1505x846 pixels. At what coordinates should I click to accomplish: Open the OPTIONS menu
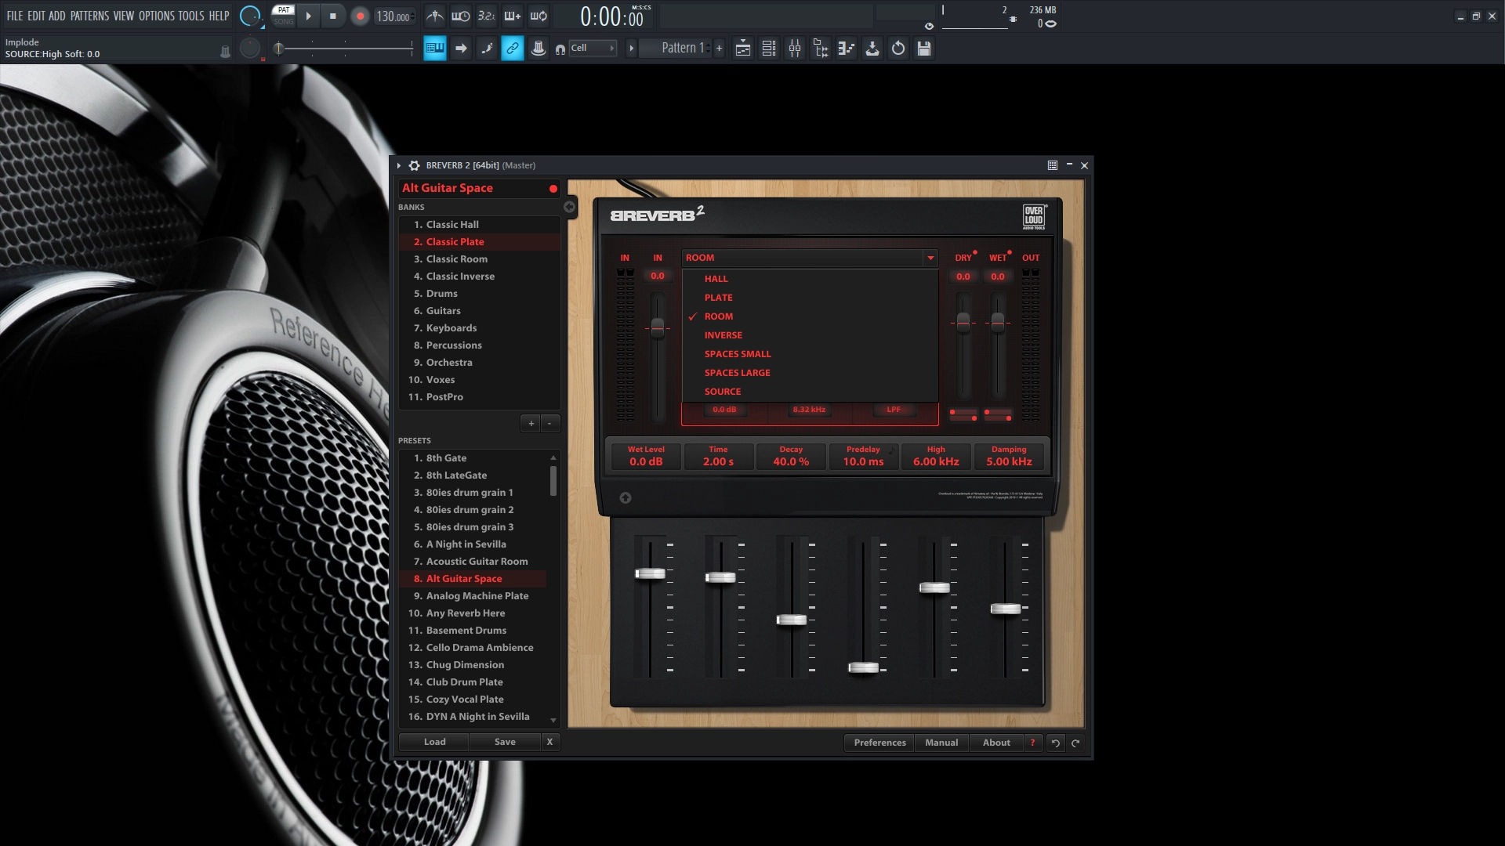click(157, 16)
